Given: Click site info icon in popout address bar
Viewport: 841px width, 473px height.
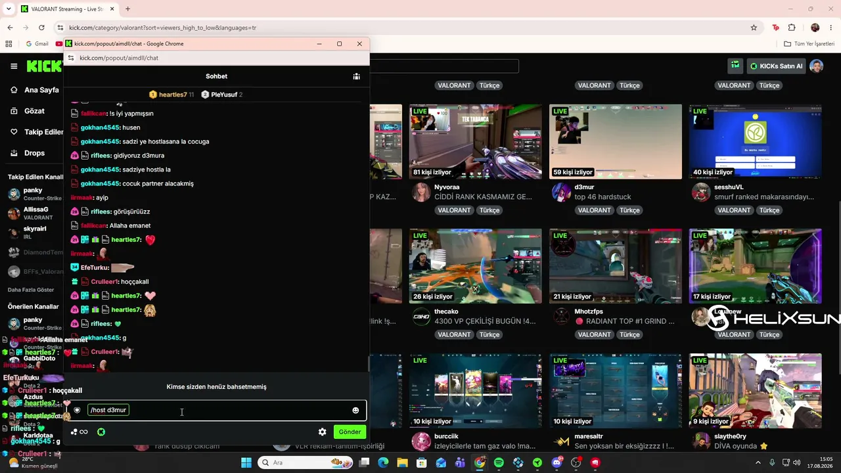Looking at the screenshot, I should pos(71,58).
